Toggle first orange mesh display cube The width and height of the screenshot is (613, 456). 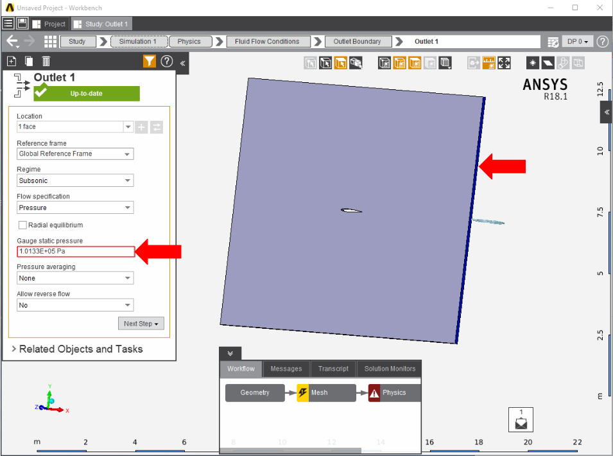(x=399, y=63)
